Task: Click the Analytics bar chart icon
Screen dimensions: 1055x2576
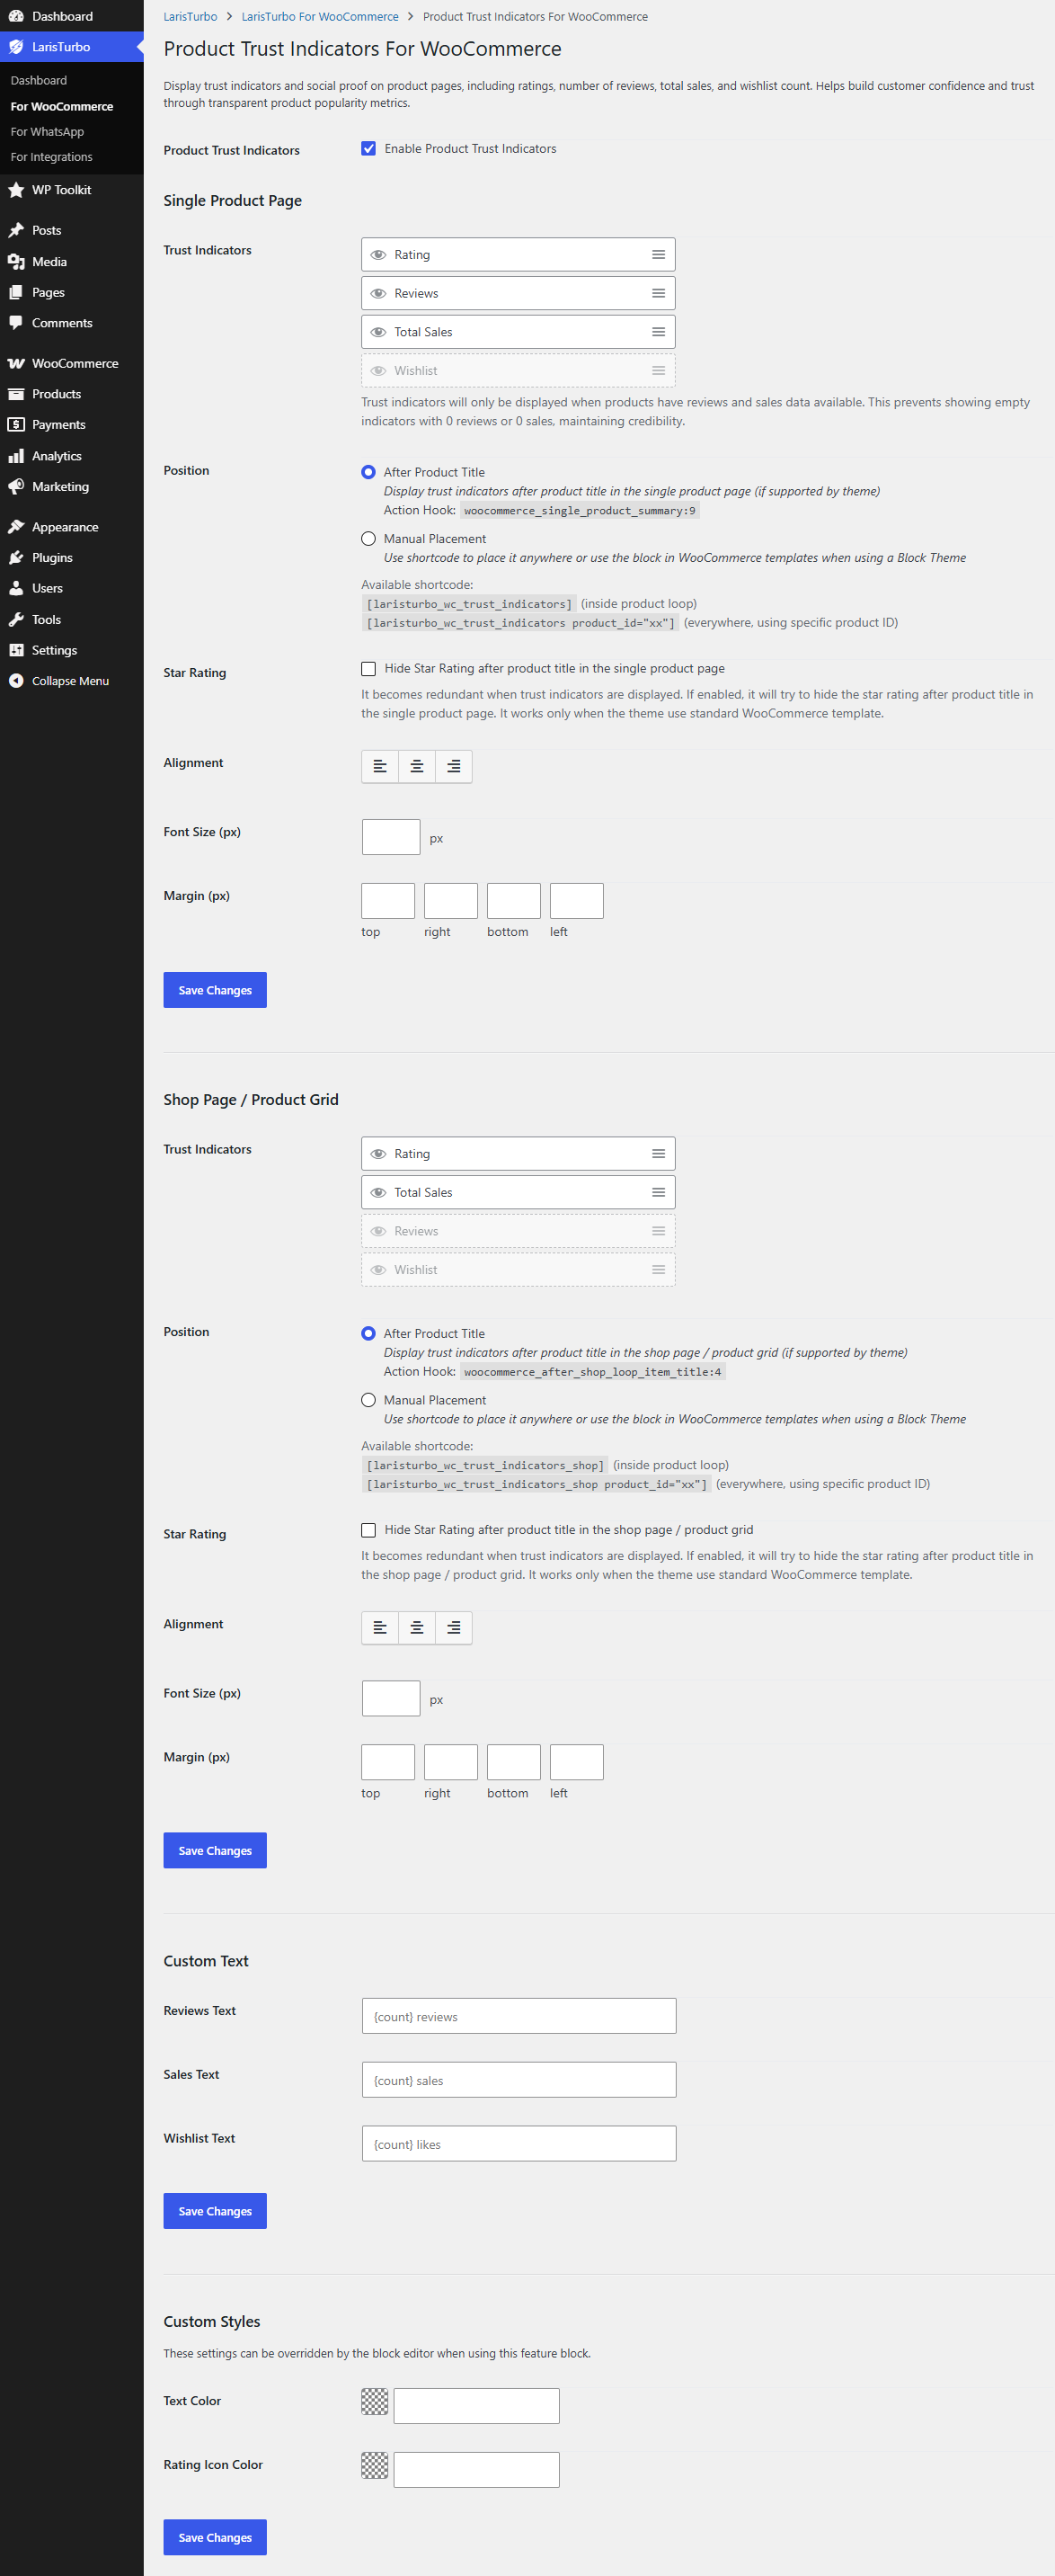Action: point(16,456)
